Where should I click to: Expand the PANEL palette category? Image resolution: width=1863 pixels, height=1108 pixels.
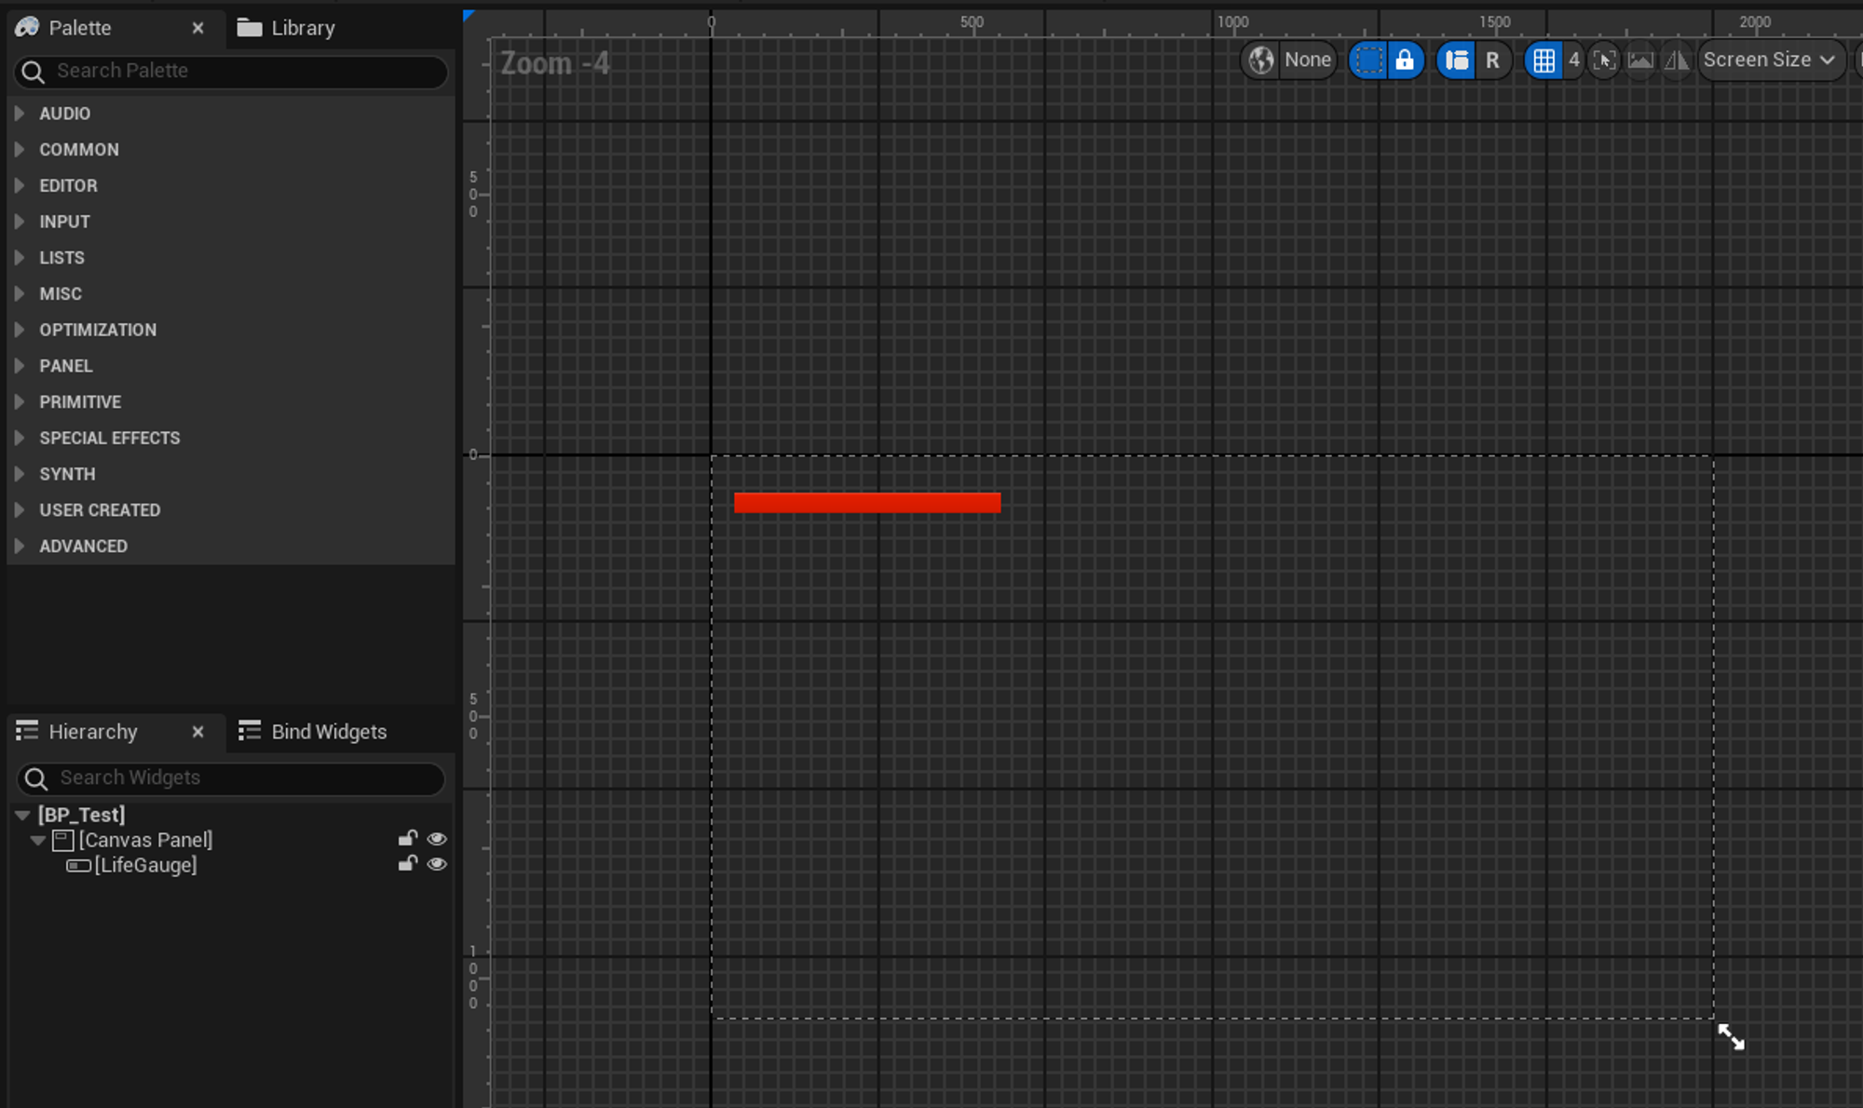coord(65,366)
